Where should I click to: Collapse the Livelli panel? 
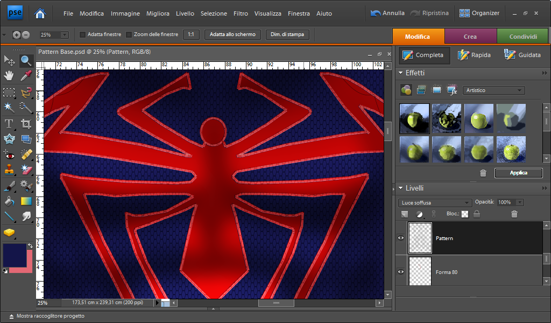point(400,188)
